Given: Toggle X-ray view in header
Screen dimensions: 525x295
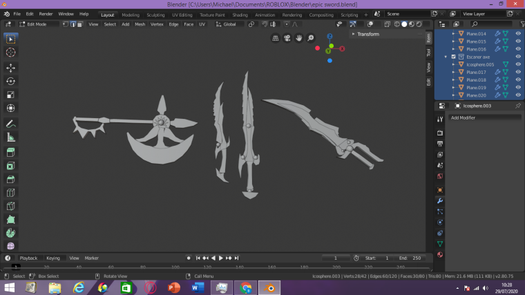Looking at the screenshot, I should (x=387, y=24).
